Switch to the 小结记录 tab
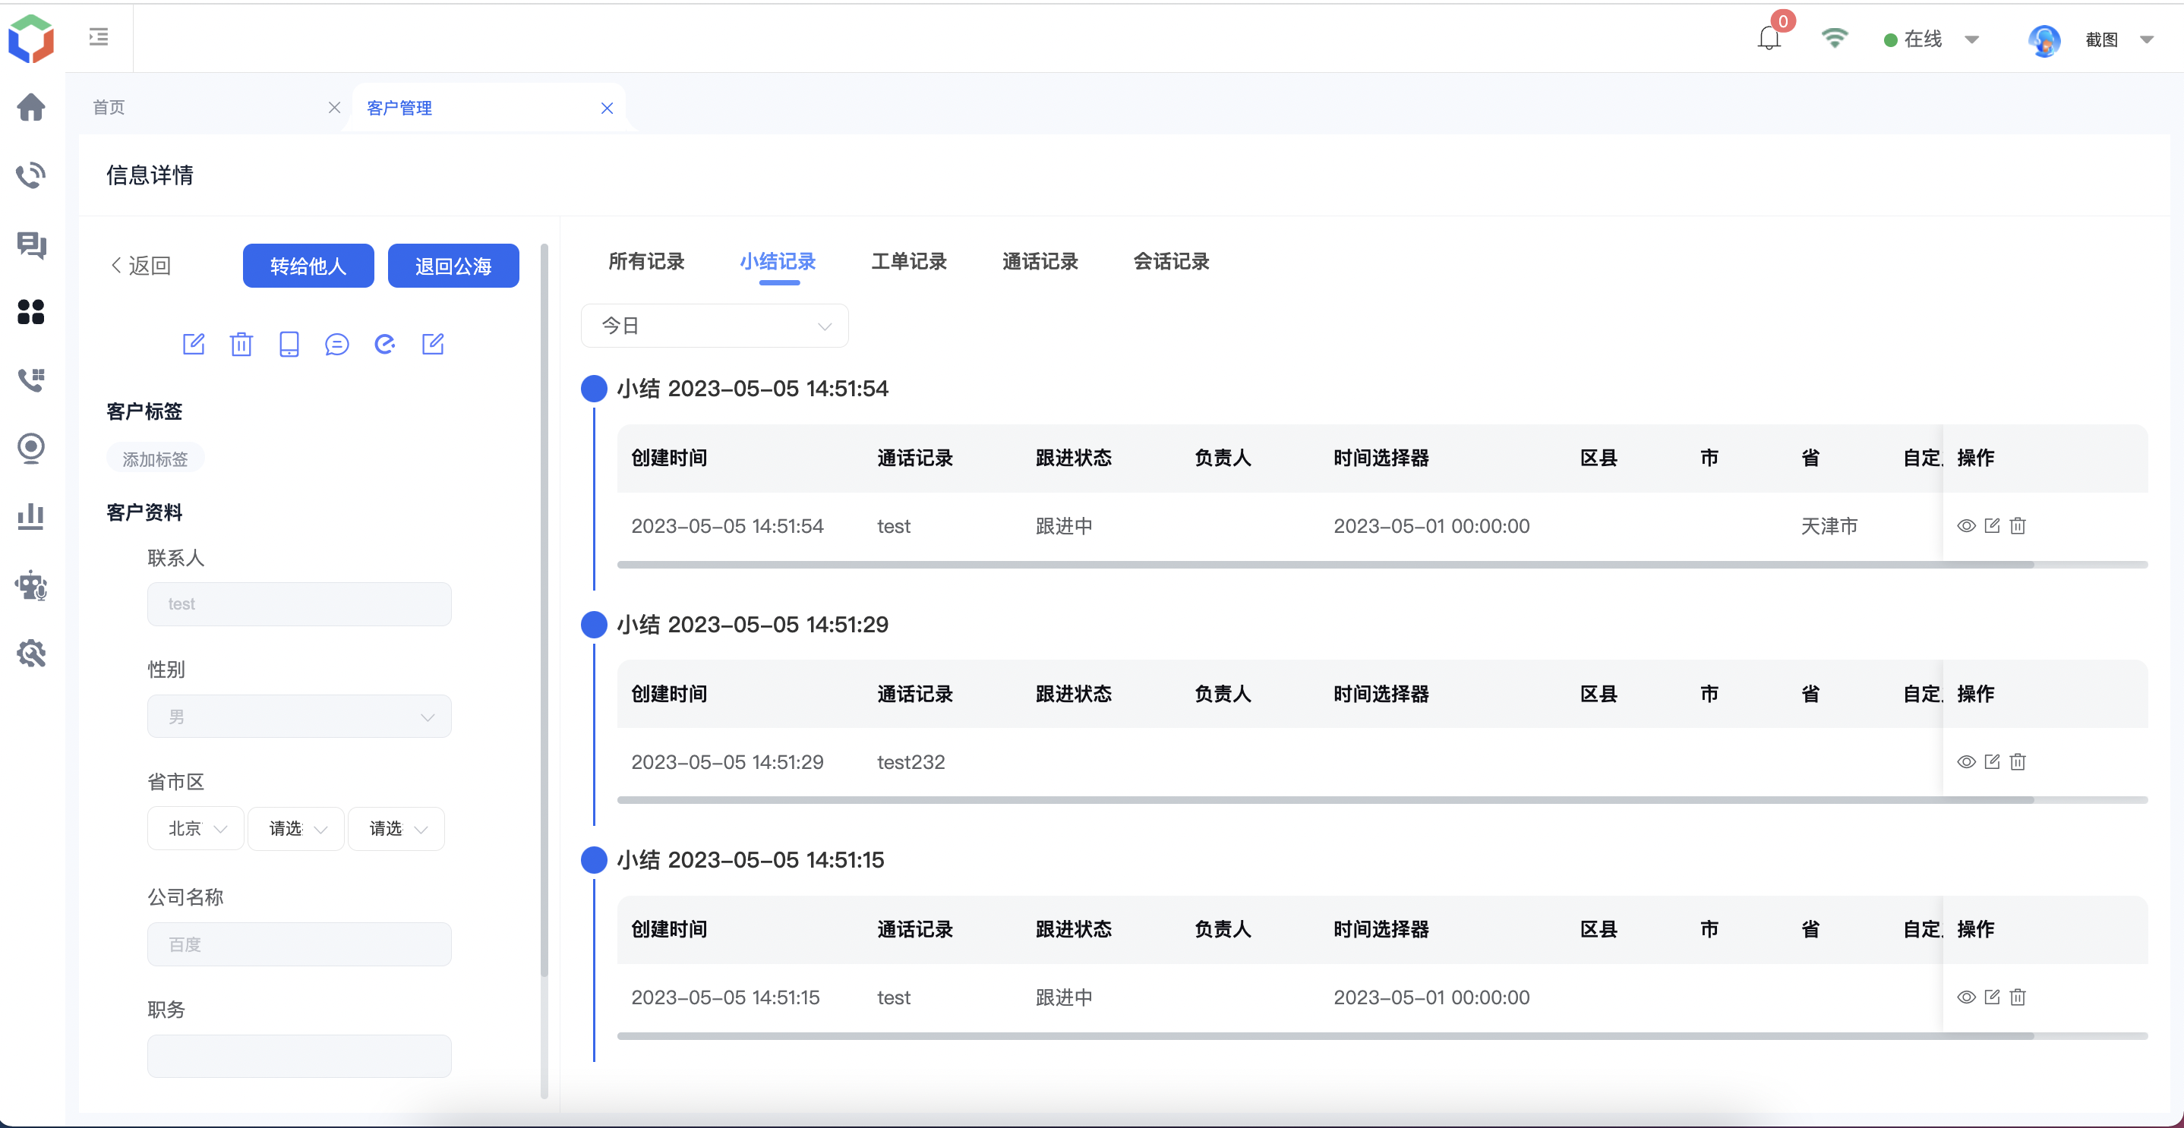This screenshot has width=2184, height=1128. pyautogui.click(x=778, y=261)
